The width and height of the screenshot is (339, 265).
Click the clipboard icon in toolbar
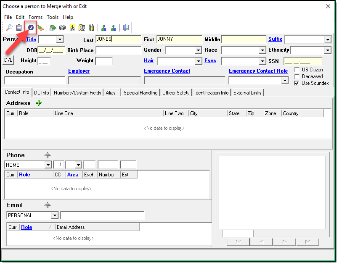(x=19, y=28)
